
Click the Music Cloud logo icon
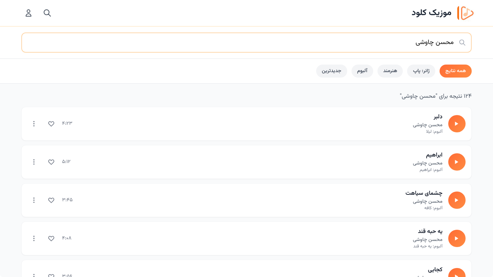click(x=465, y=13)
